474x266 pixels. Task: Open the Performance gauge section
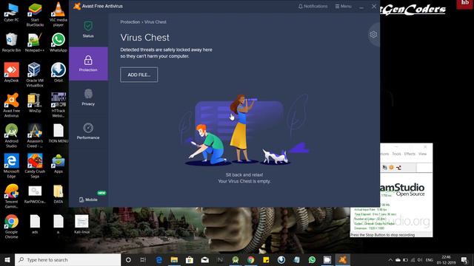88,131
